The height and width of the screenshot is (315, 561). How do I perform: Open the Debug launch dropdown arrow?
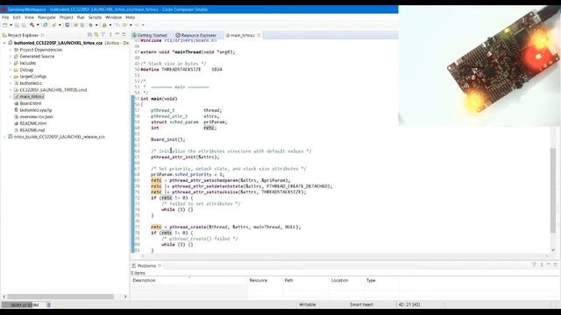coord(96,25)
